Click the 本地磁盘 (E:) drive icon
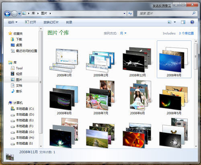The height and width of the screenshot is (165, 201). click(x=13, y=121)
